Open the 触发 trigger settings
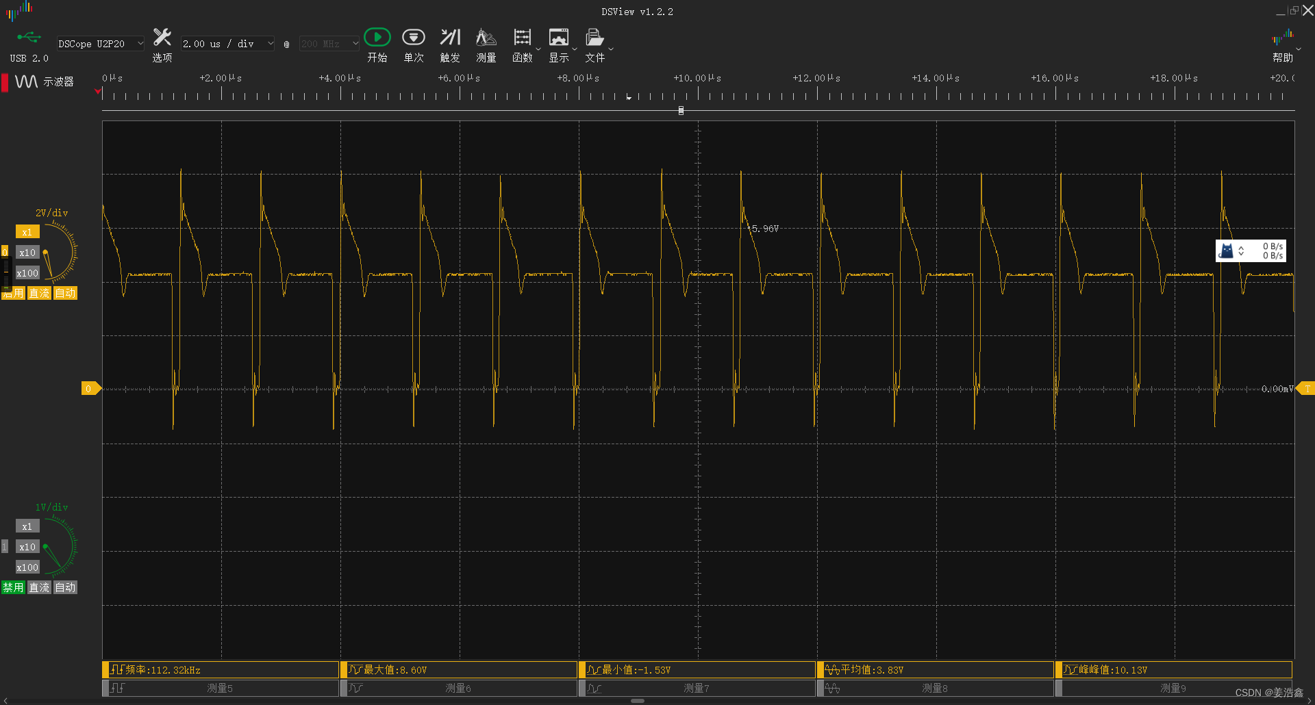 [x=450, y=37]
